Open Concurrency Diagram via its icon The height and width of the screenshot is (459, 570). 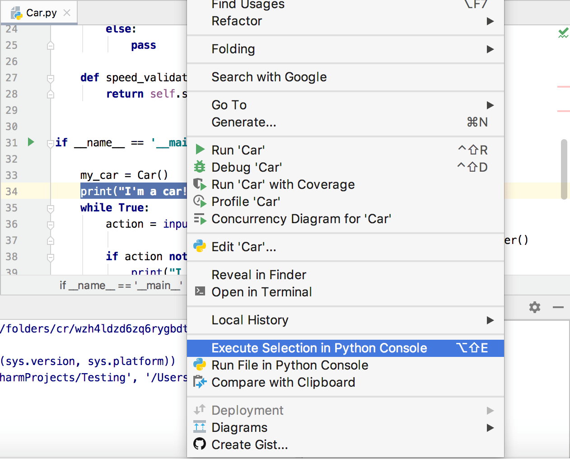[x=200, y=219]
